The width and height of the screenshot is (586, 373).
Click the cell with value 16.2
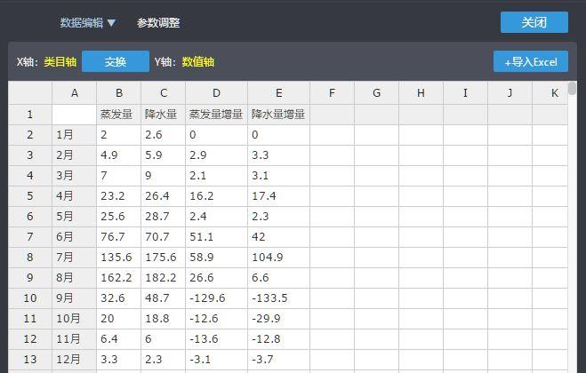click(216, 196)
